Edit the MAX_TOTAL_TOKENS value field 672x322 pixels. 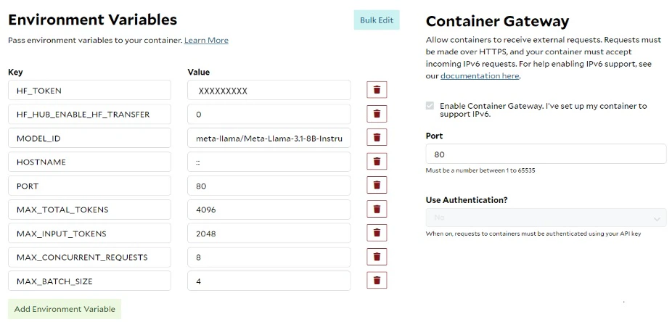click(269, 210)
